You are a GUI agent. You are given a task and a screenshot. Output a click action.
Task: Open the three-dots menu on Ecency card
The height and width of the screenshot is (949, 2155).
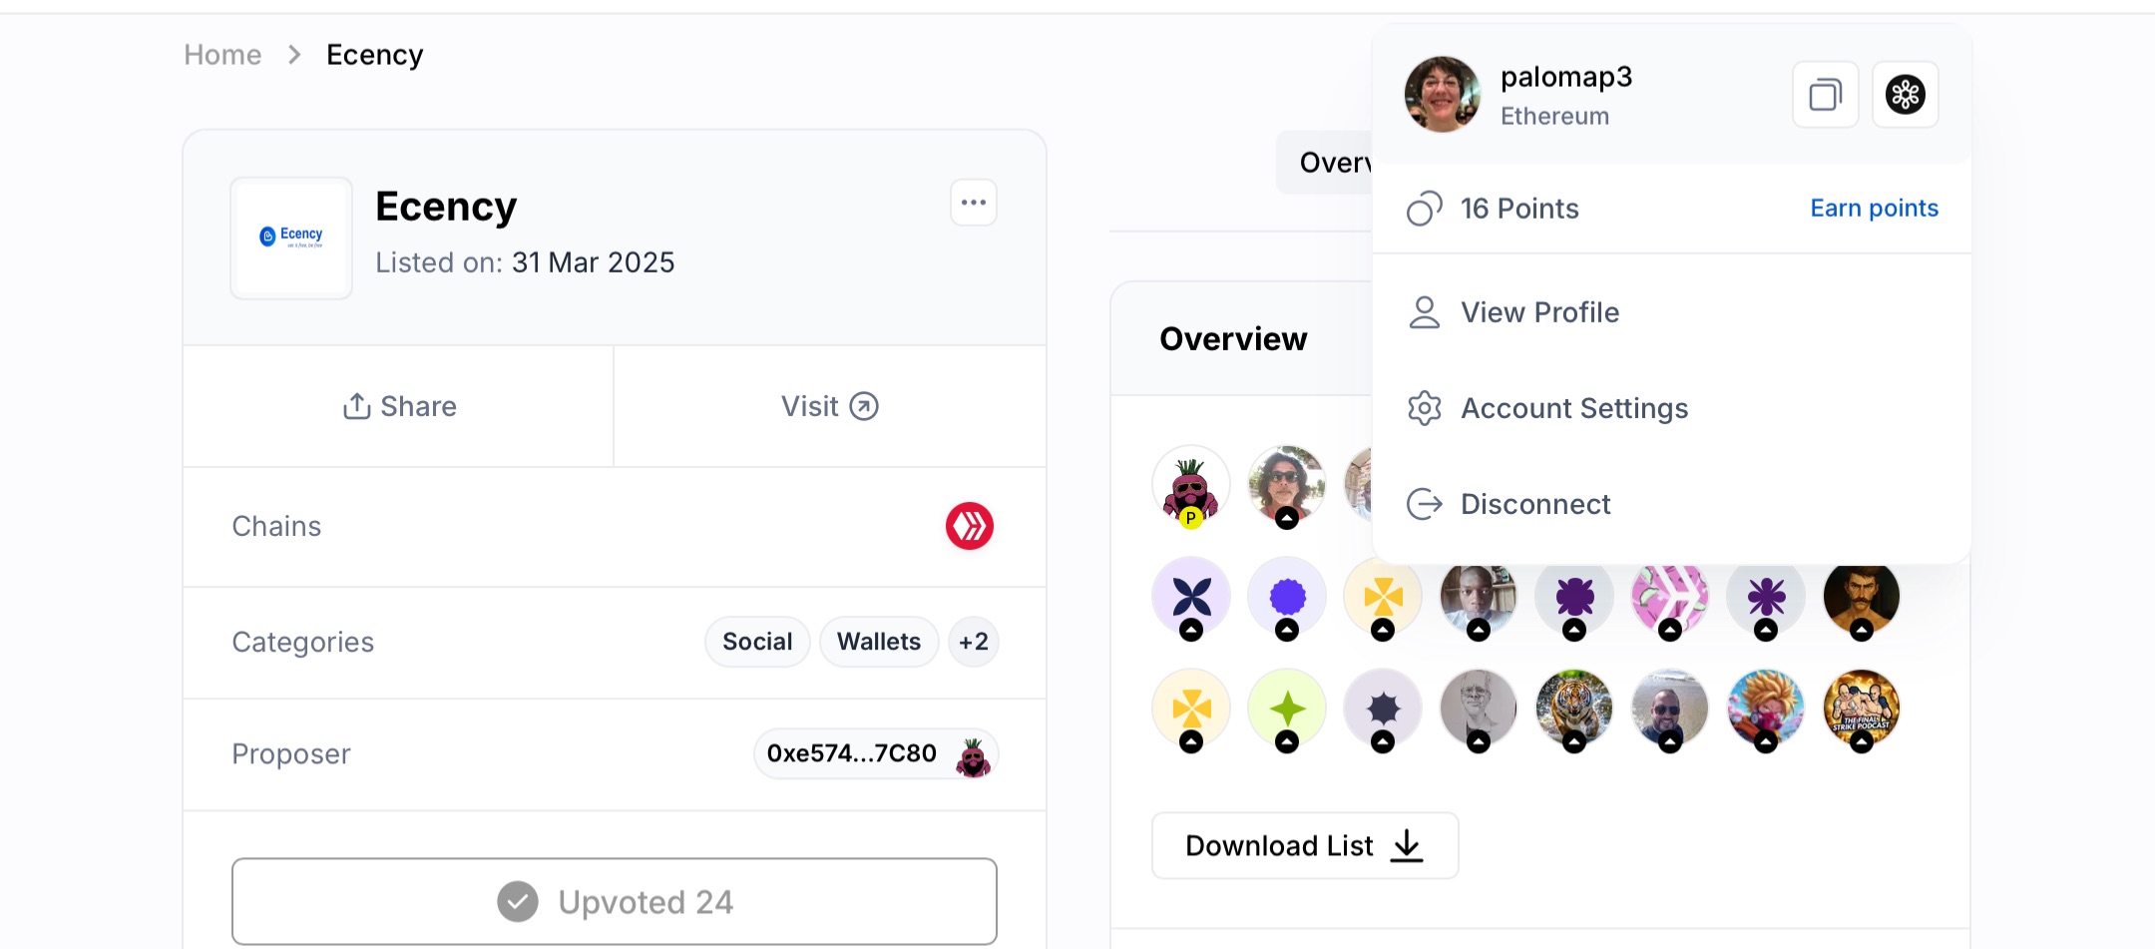pyautogui.click(x=973, y=203)
